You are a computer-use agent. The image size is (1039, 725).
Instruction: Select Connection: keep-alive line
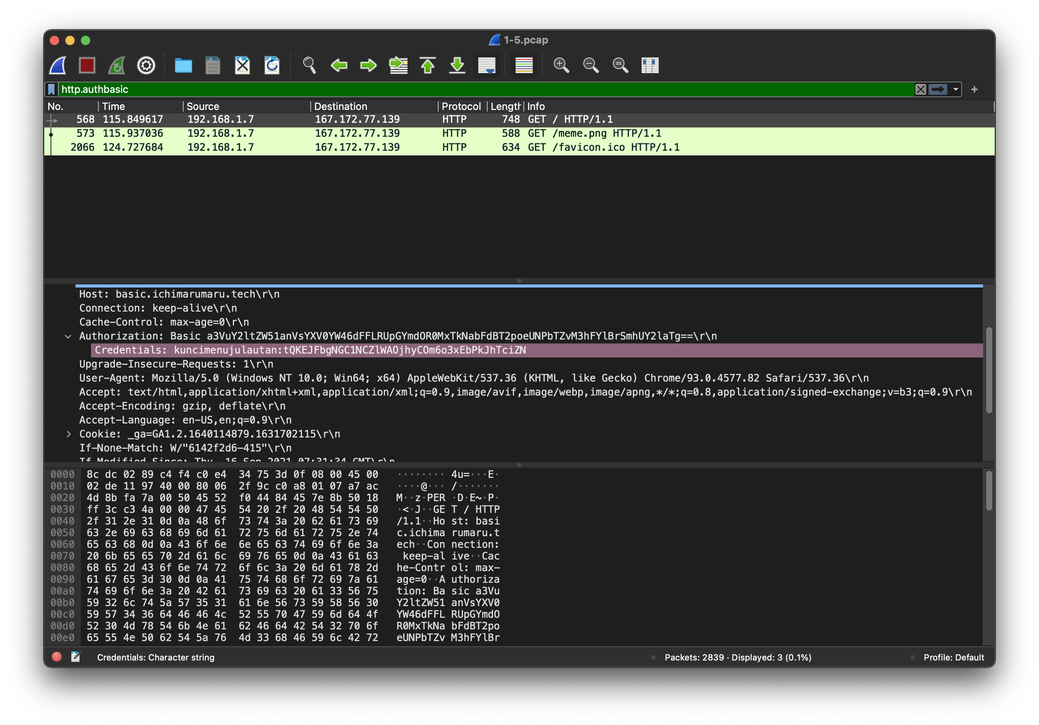(158, 308)
